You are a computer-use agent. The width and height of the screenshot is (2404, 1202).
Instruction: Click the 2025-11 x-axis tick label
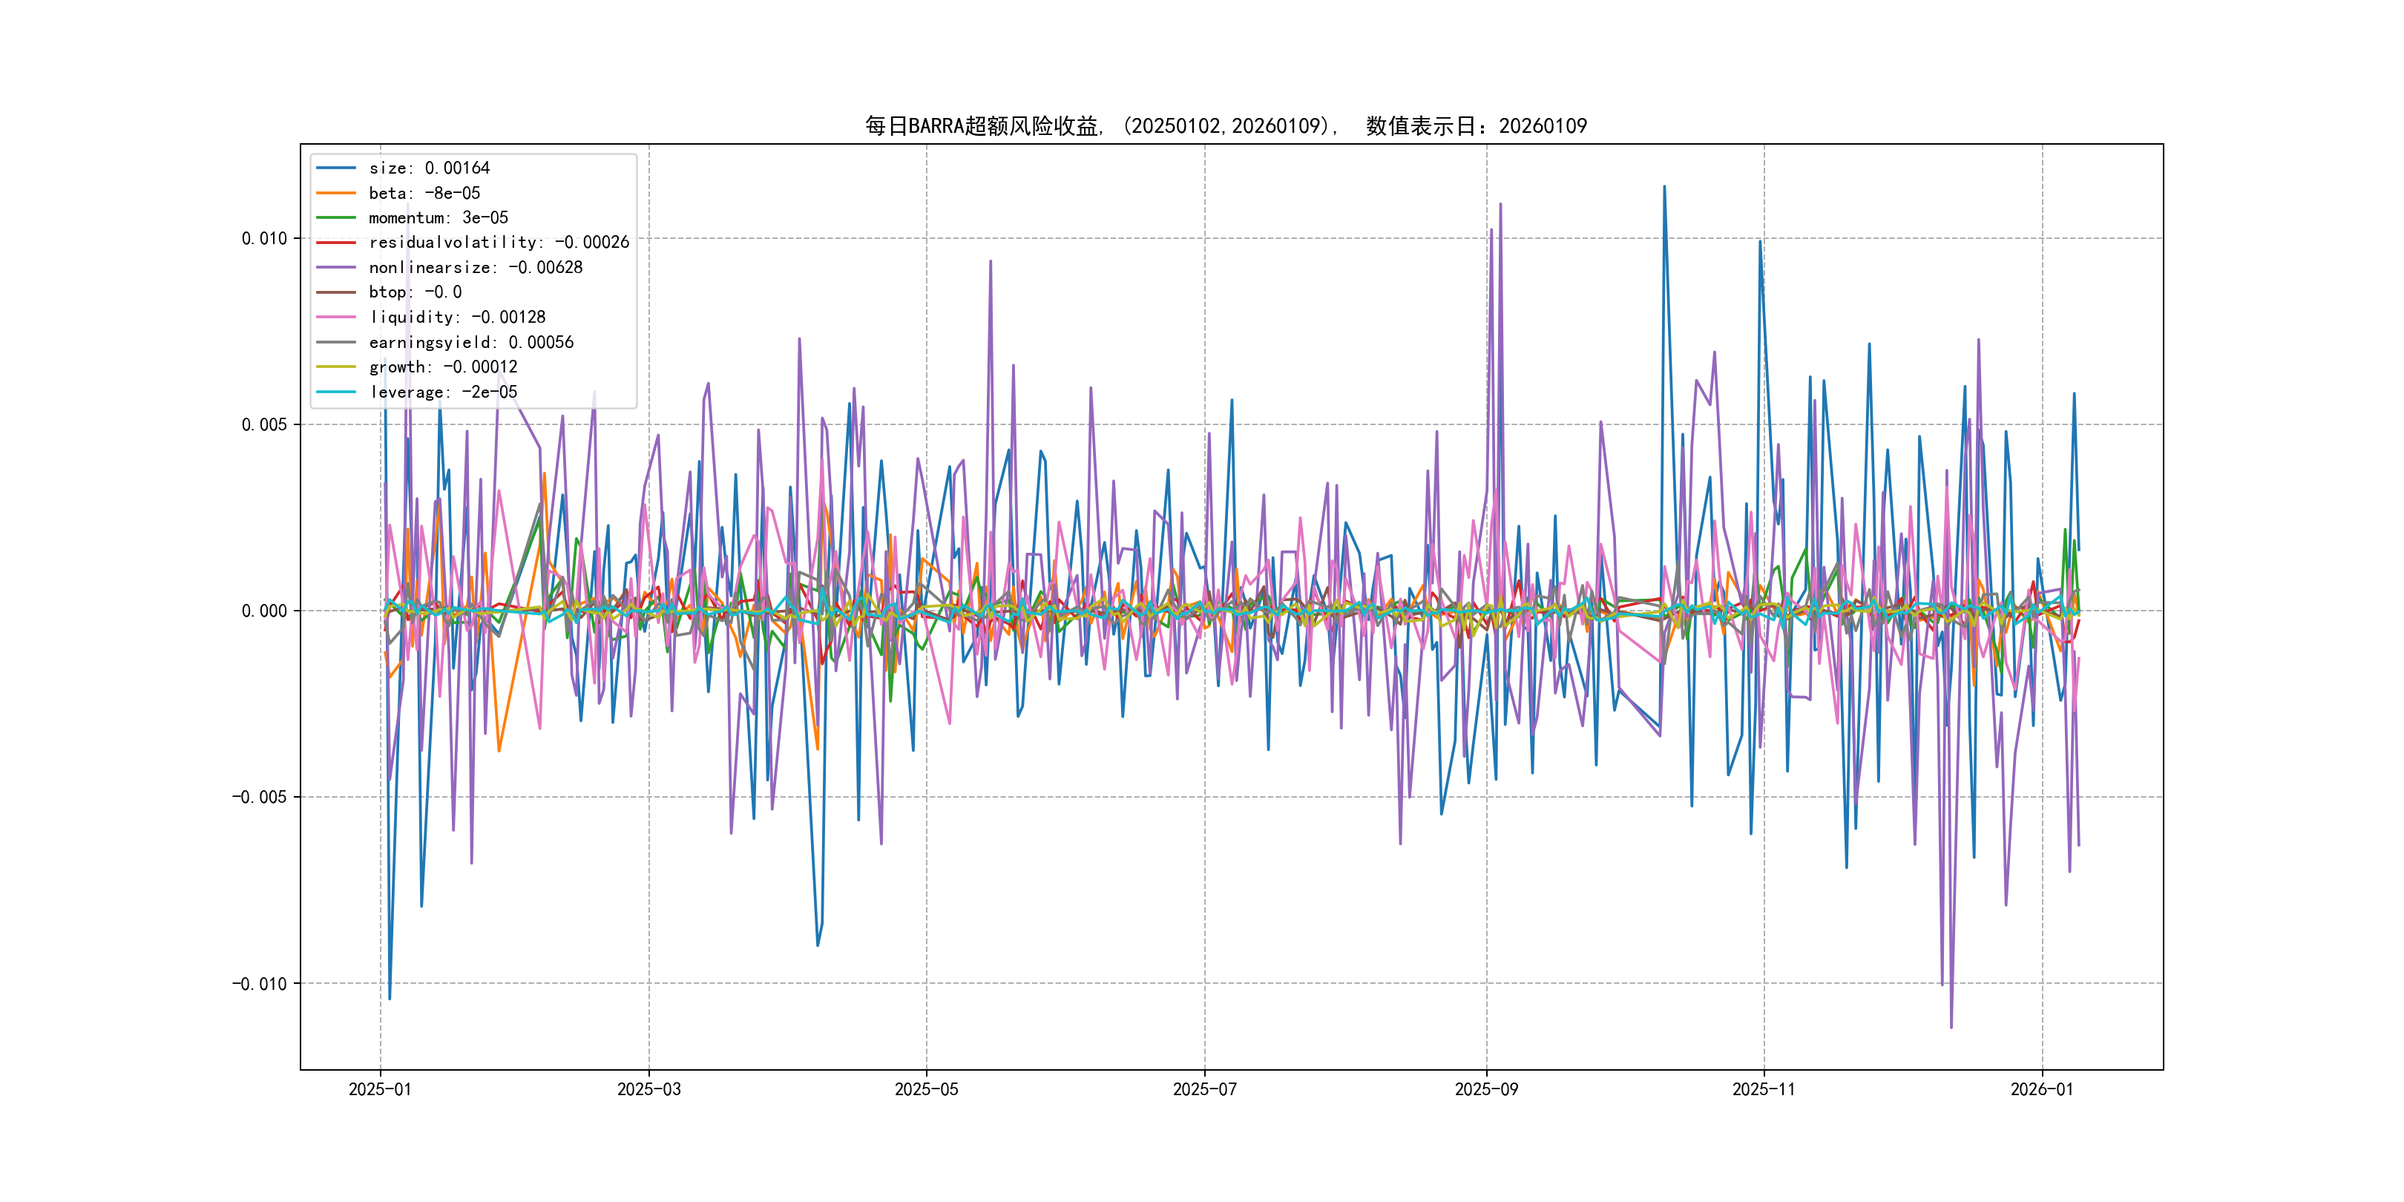click(x=1763, y=1090)
